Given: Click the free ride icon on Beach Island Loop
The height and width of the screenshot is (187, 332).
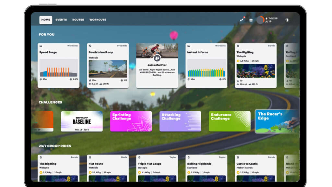Looking at the screenshot, I should [90, 46].
